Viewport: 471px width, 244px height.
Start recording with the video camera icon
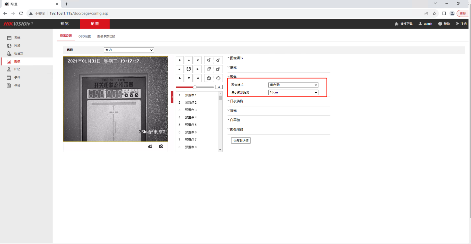point(150,146)
